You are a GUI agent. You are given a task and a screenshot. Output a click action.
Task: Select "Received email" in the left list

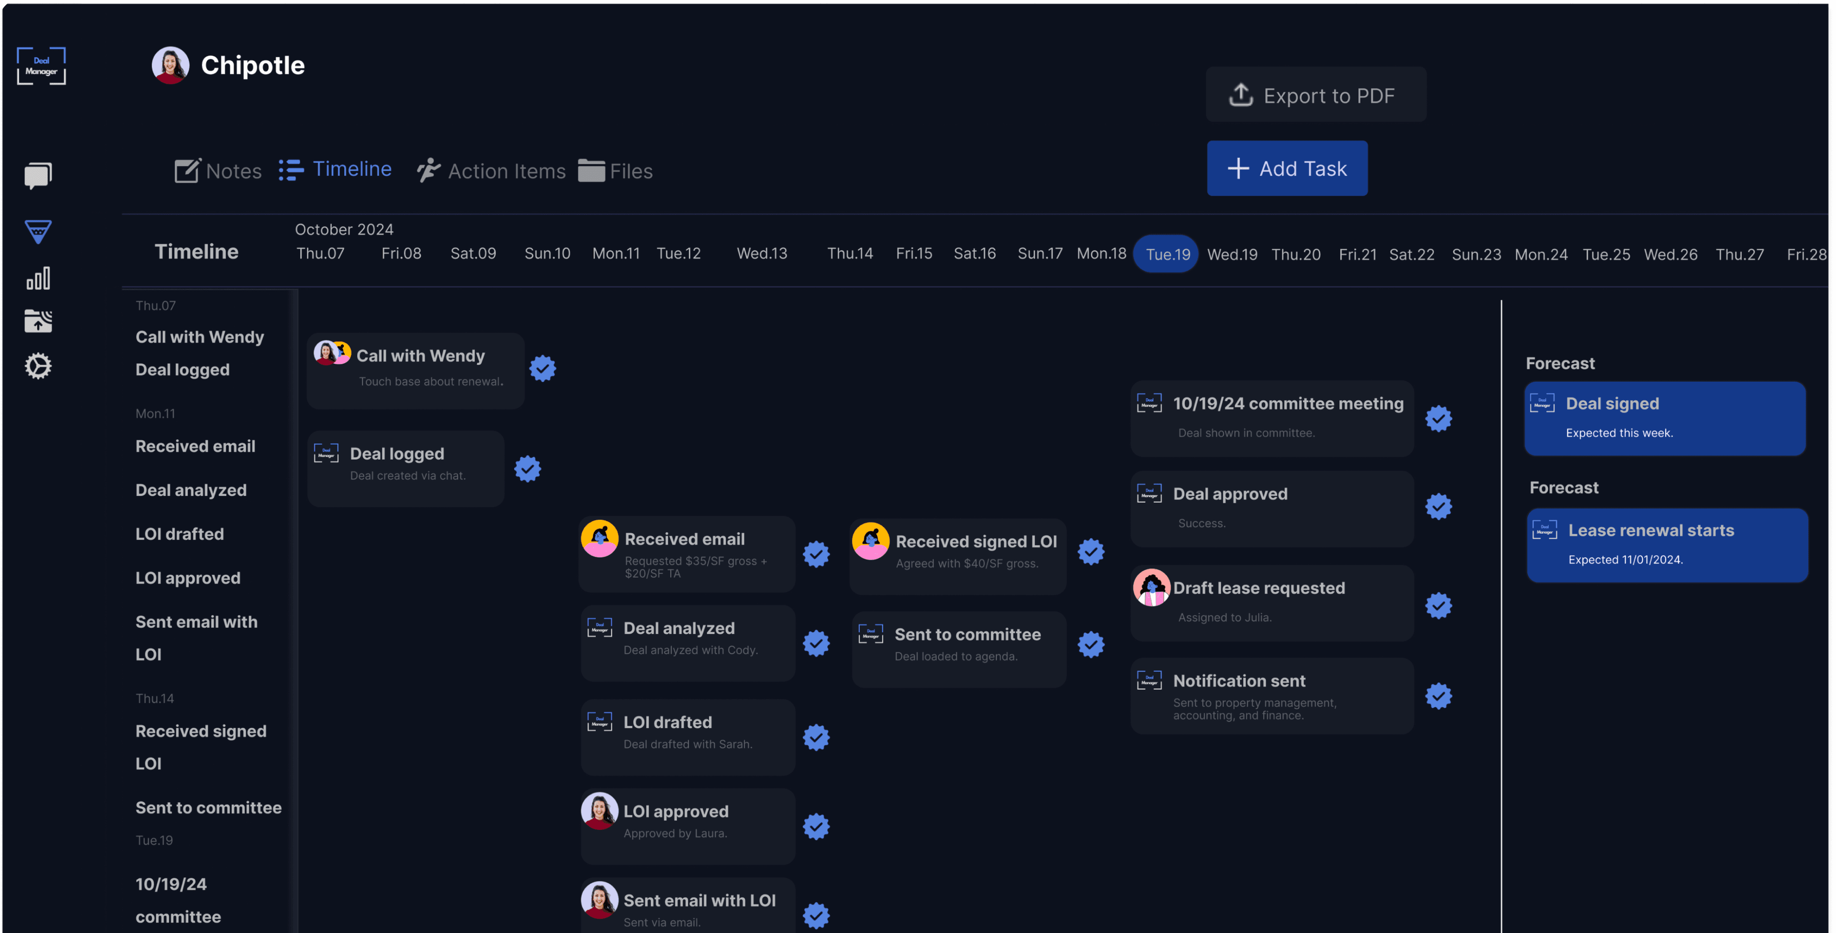(195, 446)
